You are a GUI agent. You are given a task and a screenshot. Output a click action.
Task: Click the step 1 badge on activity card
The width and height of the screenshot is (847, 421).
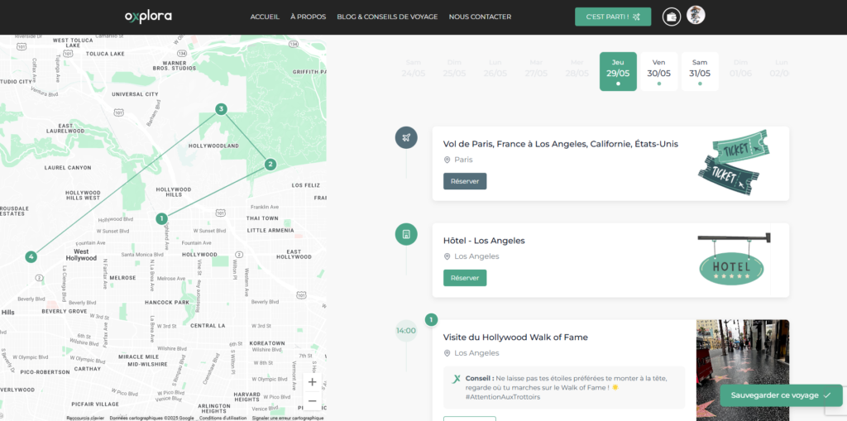(431, 320)
